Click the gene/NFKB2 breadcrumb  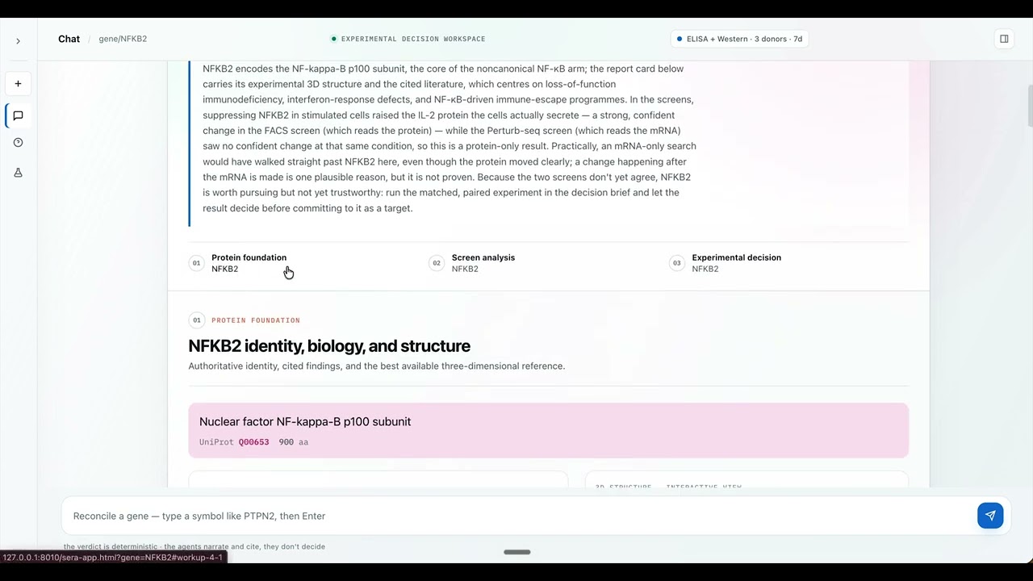(123, 39)
